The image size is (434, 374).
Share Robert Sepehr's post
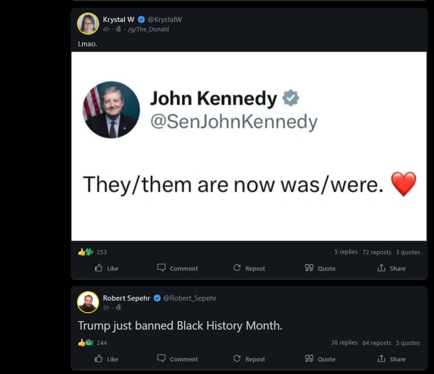tap(391, 359)
